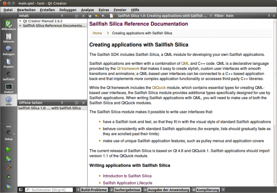
Task: Build project with the hammer icon
Action: click(x=8, y=168)
